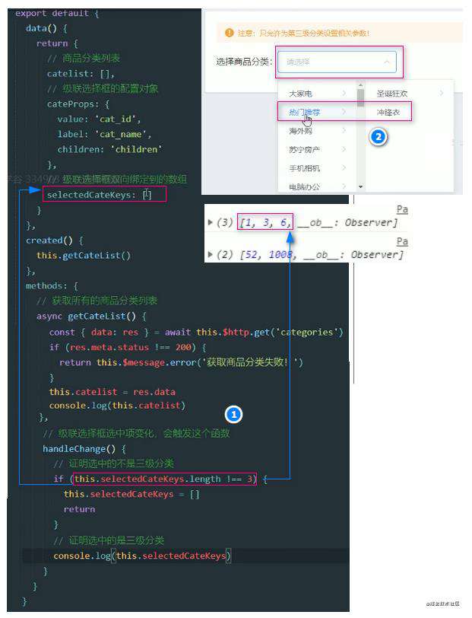Screen dimensions: 472x618
Task: Click the code line handleChange() {
Action: 84,448
